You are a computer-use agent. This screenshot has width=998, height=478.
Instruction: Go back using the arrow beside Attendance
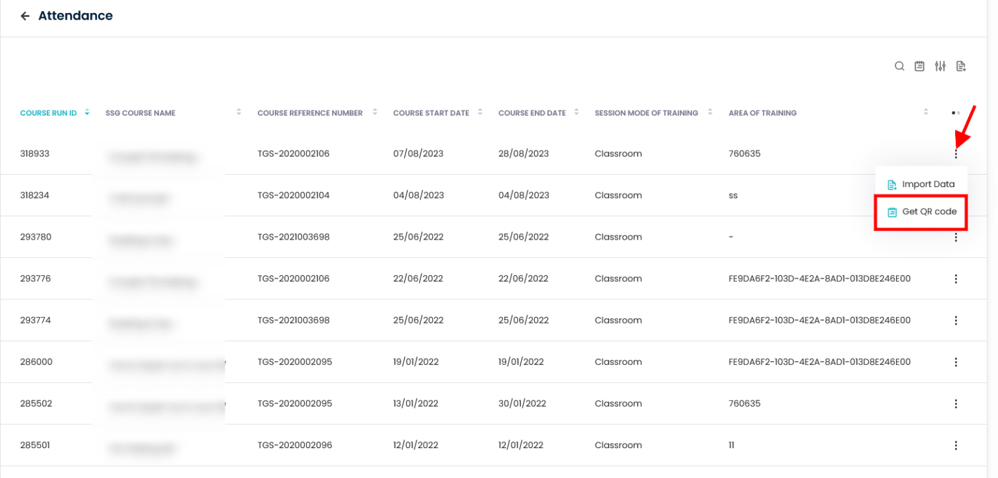[25, 16]
